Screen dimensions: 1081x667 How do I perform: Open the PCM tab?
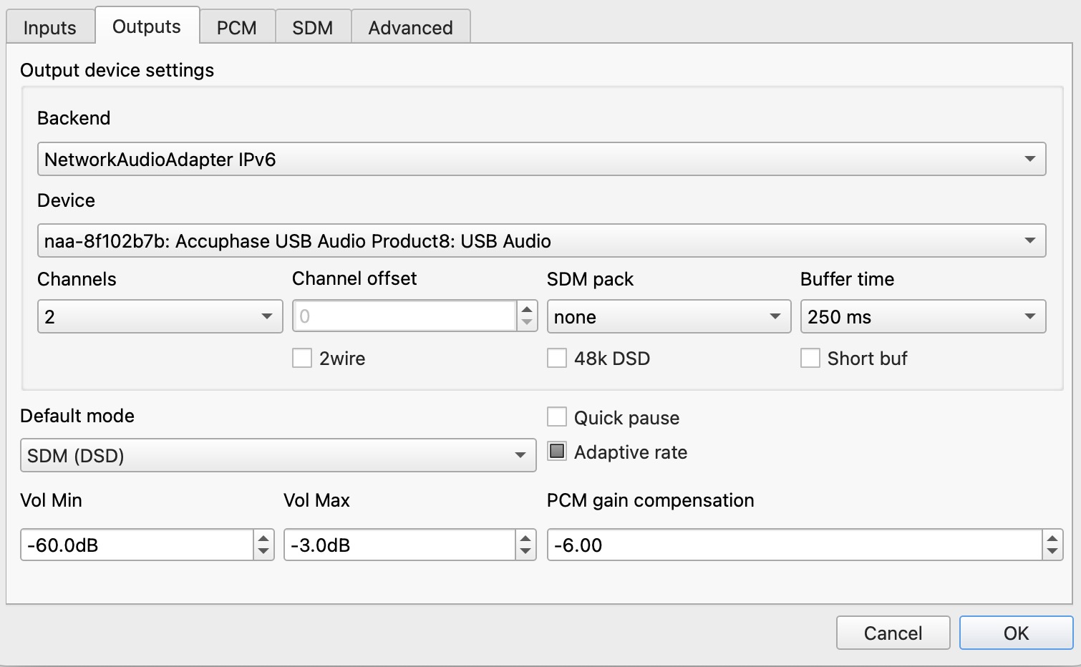[x=237, y=27]
